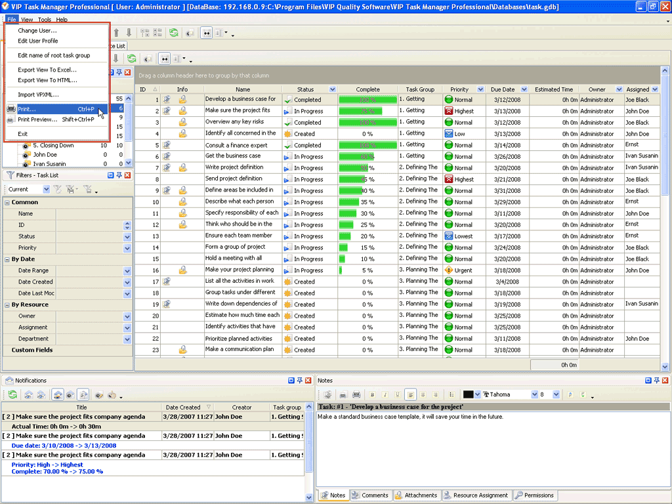Viewport: 672px width, 504px height.
Task: Toggle auto-width columns in the task list toolbar
Action: coord(165,58)
